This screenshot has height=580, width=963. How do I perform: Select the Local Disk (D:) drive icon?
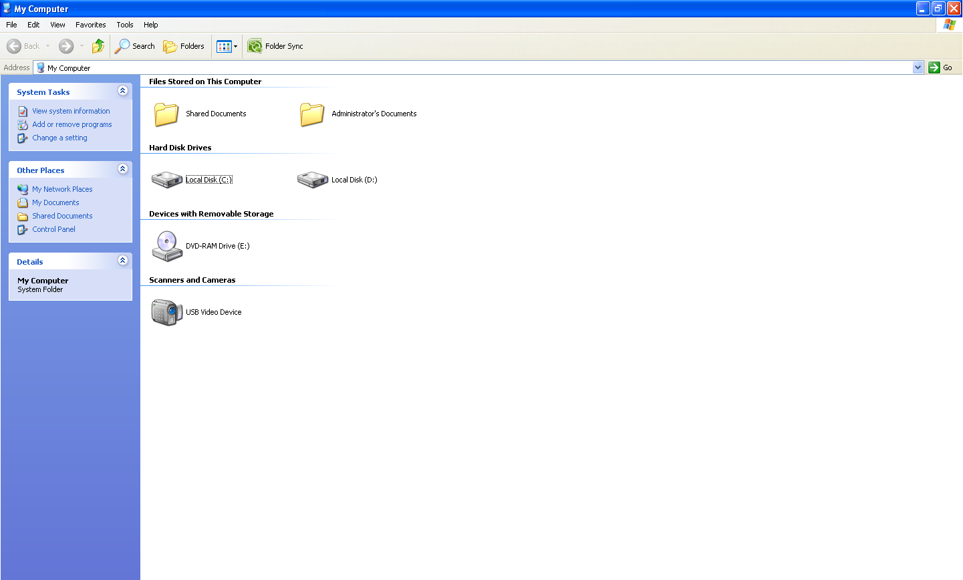(313, 179)
